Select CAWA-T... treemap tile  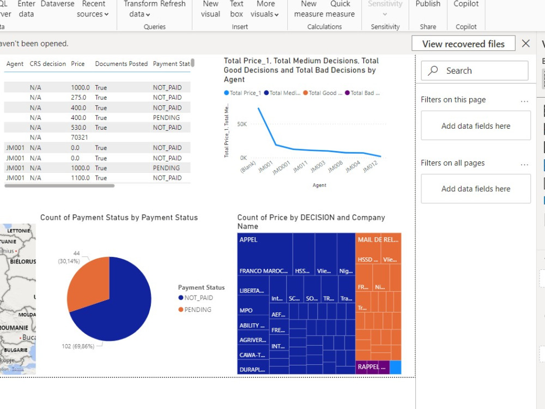tap(253, 353)
